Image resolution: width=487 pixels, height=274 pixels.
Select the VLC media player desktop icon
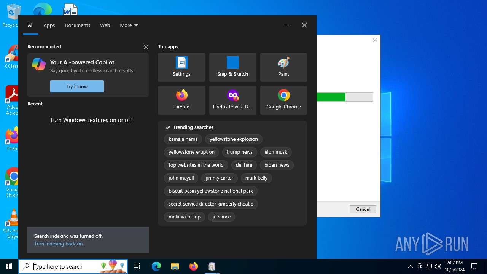[x=11, y=224]
